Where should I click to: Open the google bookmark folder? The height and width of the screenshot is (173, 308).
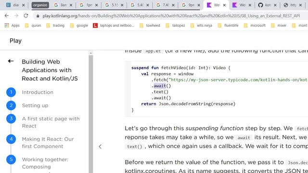click(x=79, y=25)
